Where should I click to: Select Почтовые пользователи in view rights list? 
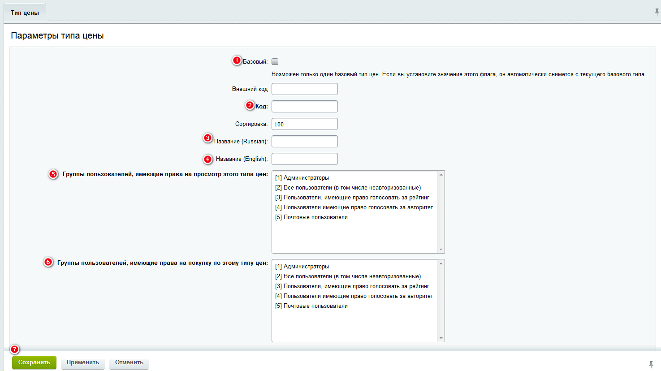coord(355,217)
